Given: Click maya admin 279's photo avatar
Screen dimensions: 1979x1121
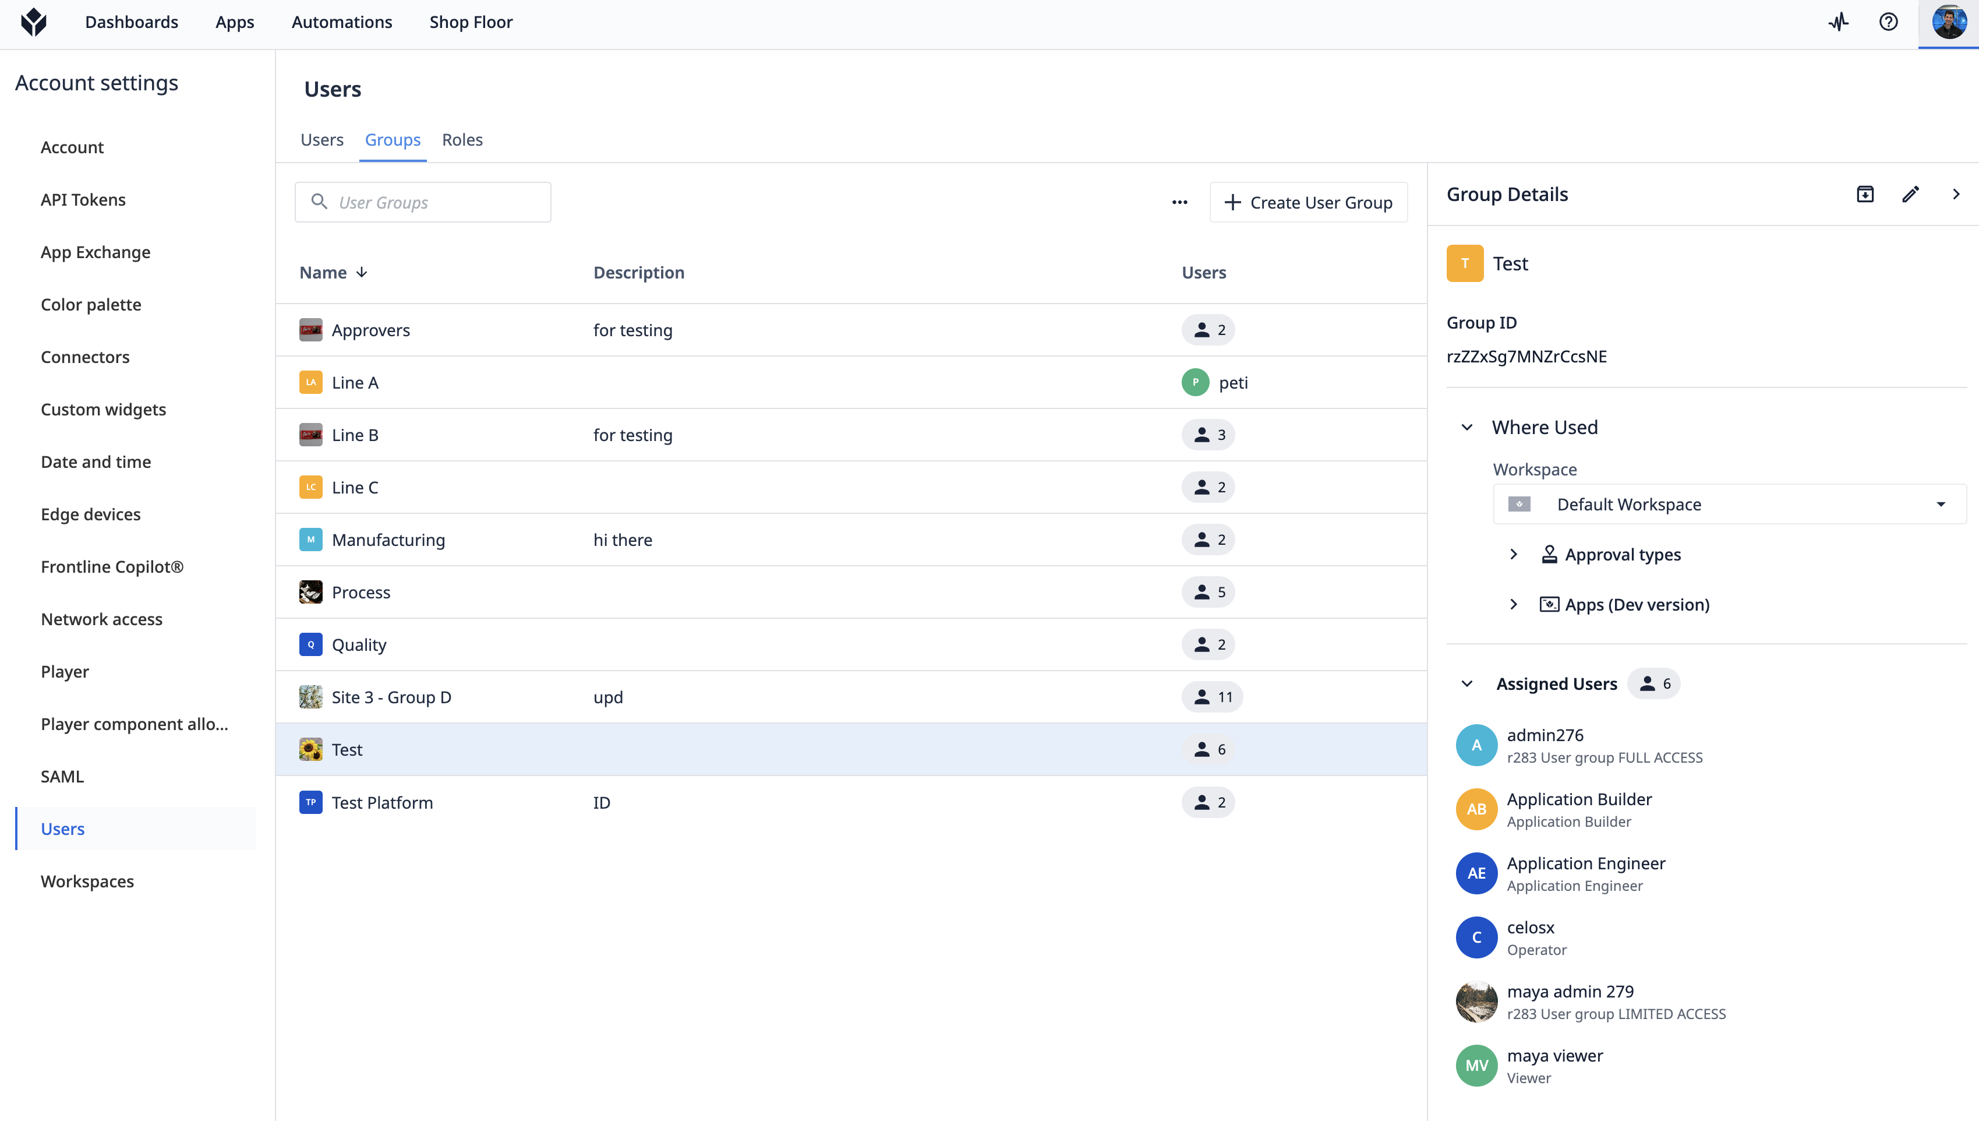Looking at the screenshot, I should pos(1476,1002).
